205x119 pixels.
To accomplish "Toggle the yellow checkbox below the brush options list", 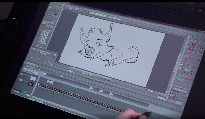I will click(37, 45).
